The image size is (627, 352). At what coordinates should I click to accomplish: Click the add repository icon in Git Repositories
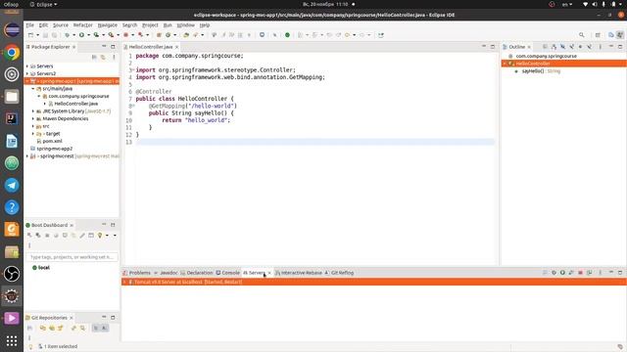coord(43,329)
